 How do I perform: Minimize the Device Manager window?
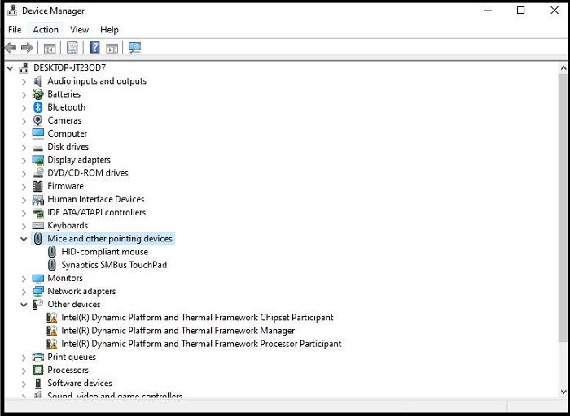[488, 11]
